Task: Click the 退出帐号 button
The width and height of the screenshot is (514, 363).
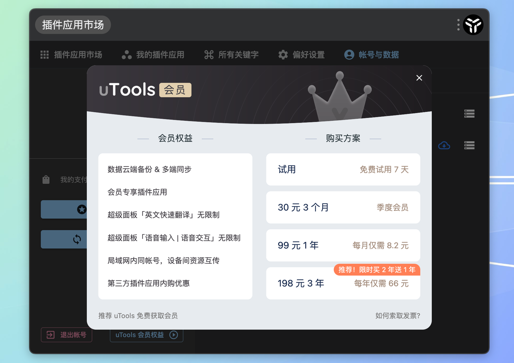Action: click(x=66, y=335)
